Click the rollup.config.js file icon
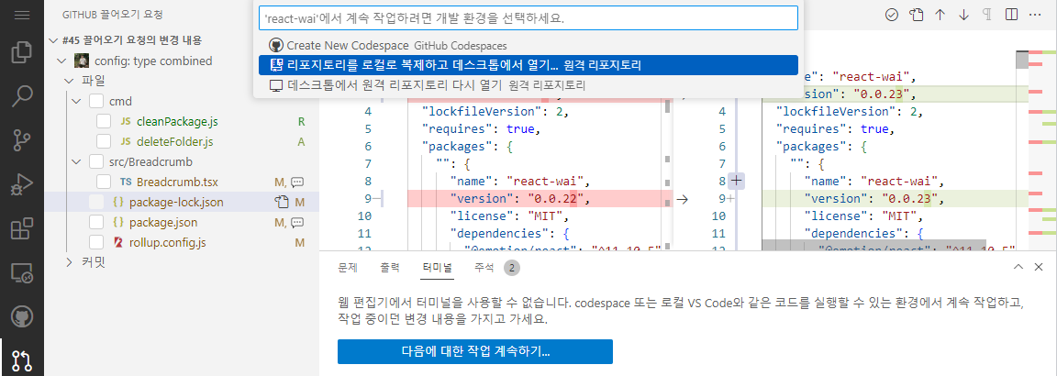This screenshot has height=376, width=1057. pyautogui.click(x=118, y=242)
